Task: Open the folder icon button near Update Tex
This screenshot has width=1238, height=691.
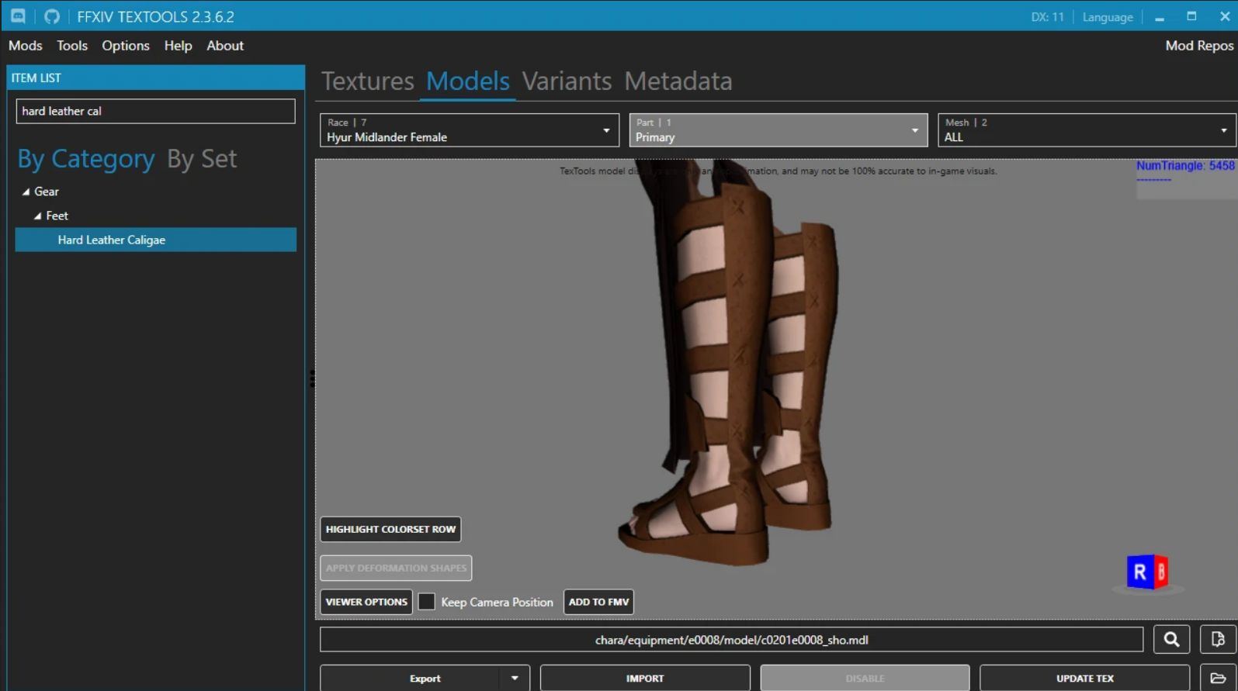Action: (1218, 678)
